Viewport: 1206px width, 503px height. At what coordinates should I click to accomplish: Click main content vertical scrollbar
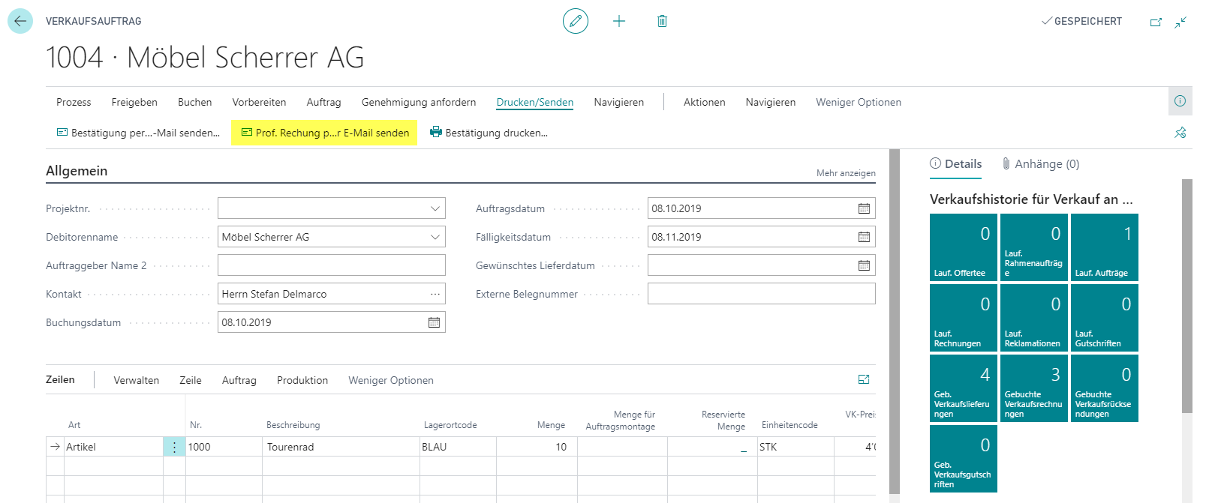click(894, 322)
